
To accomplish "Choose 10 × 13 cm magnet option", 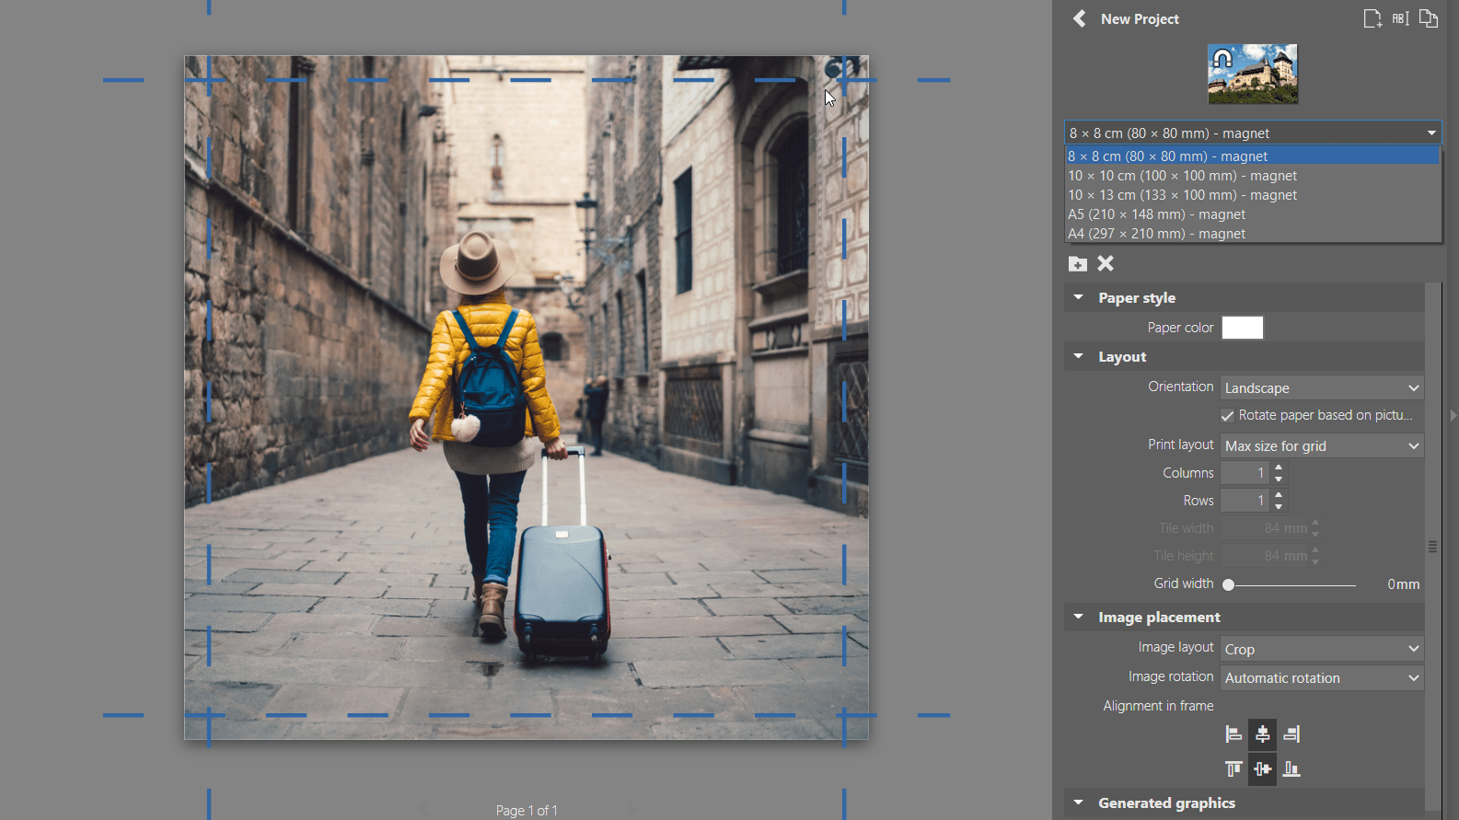I will tap(1252, 195).
